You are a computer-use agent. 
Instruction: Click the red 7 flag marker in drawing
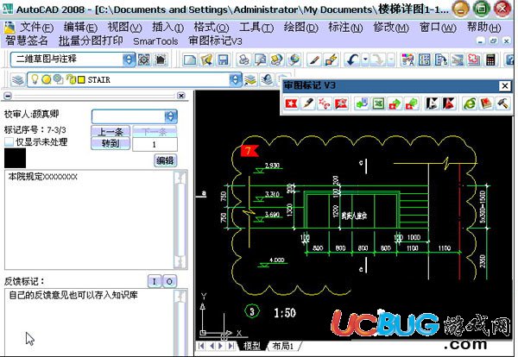pos(250,151)
